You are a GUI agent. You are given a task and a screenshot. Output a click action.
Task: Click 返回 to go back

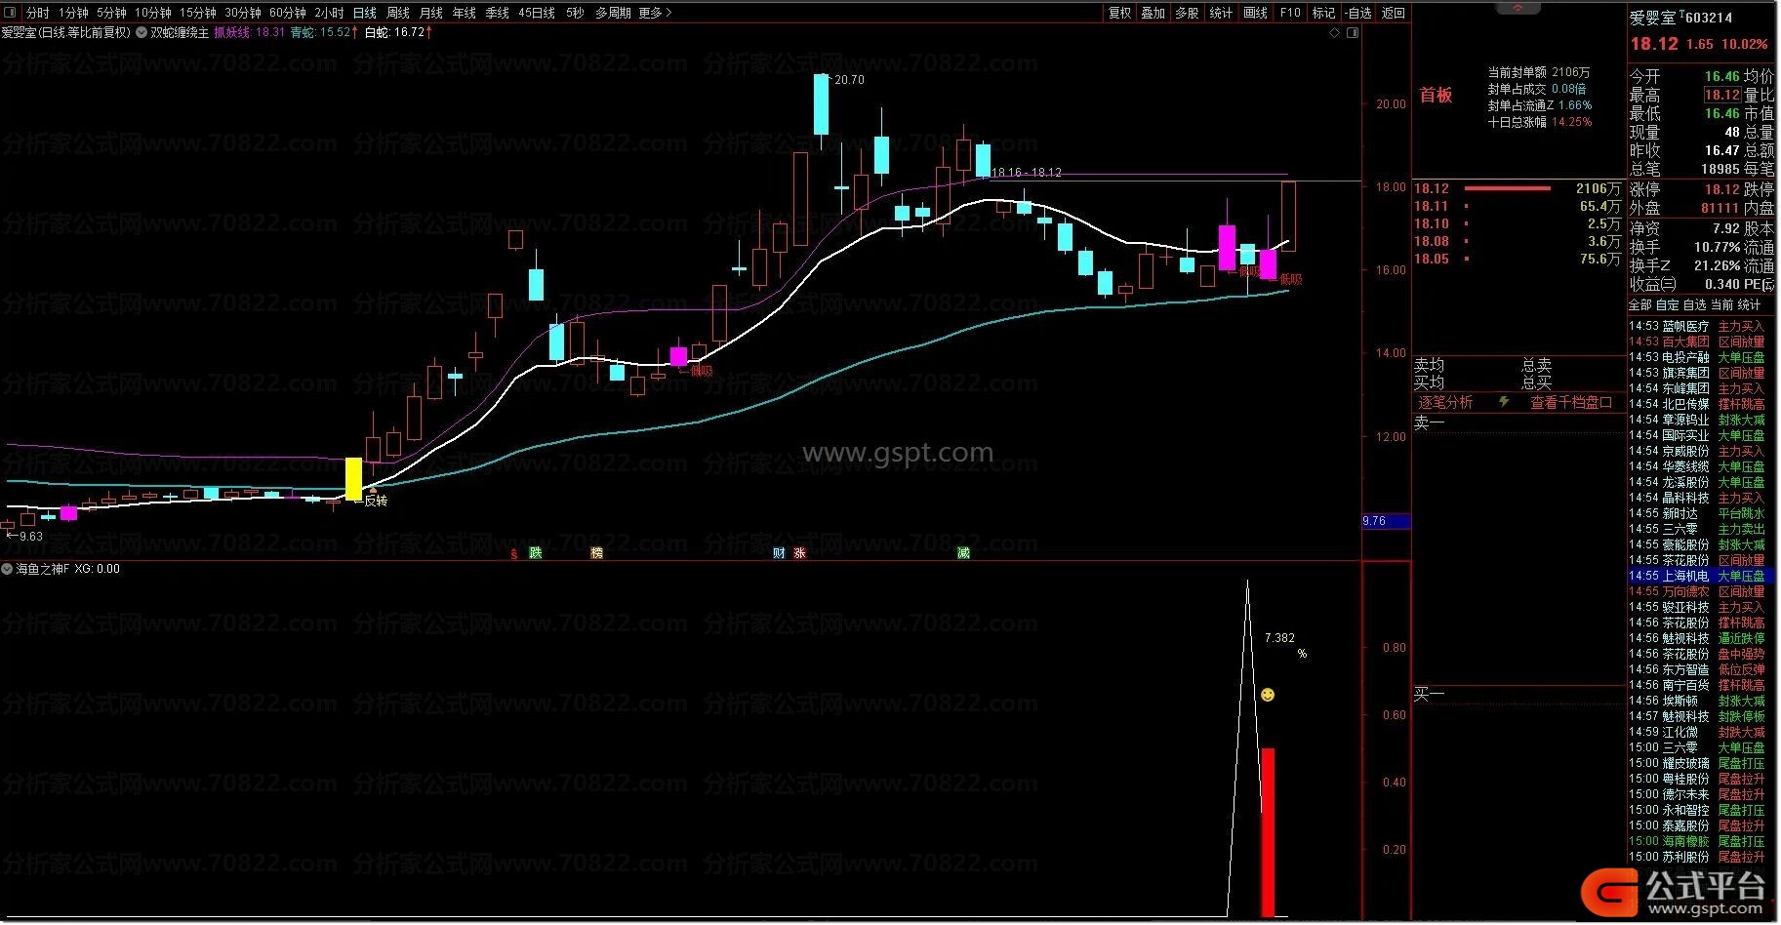point(1394,13)
